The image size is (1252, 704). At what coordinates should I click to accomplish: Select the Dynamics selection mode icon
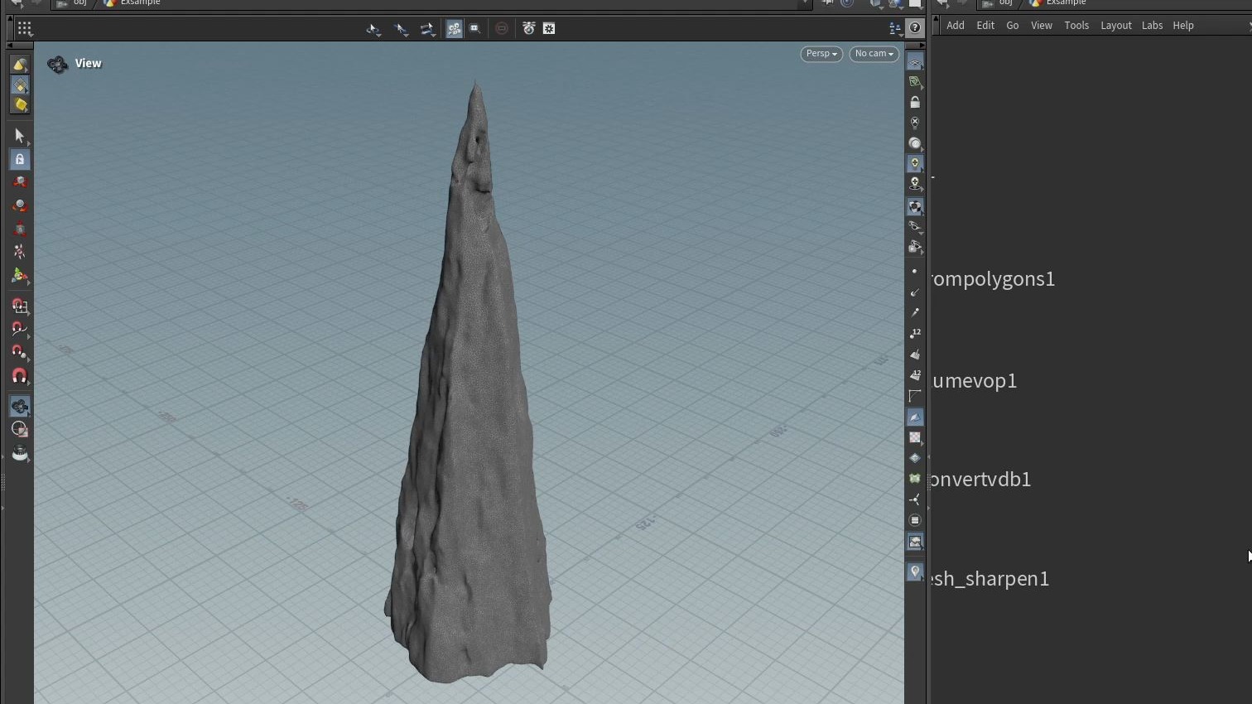(x=20, y=105)
